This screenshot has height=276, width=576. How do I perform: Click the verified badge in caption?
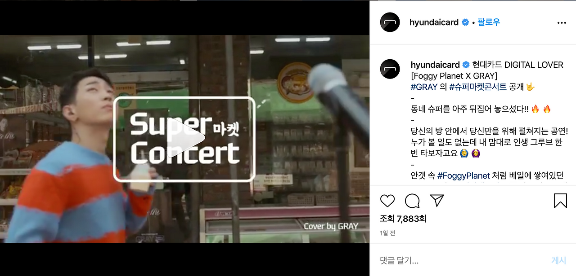click(x=466, y=65)
